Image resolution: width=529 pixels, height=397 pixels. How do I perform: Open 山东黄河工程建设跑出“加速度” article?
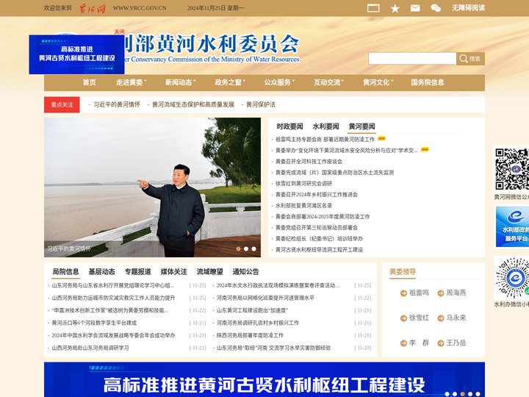tap(253, 310)
